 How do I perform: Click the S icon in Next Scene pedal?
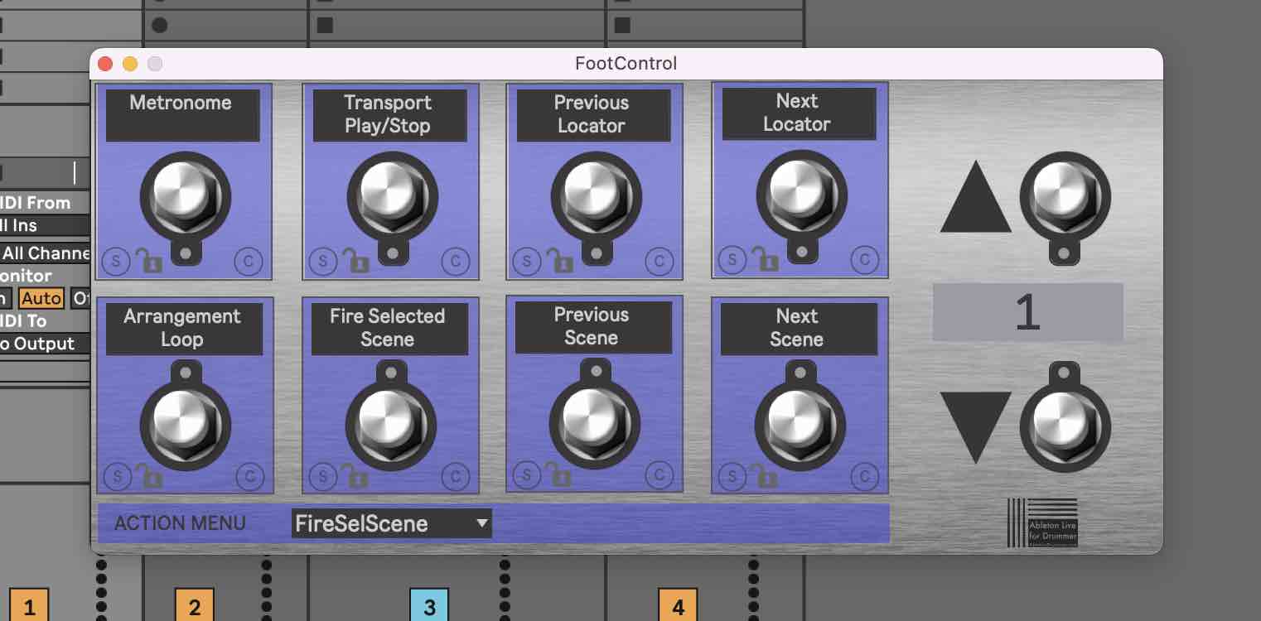tap(732, 477)
